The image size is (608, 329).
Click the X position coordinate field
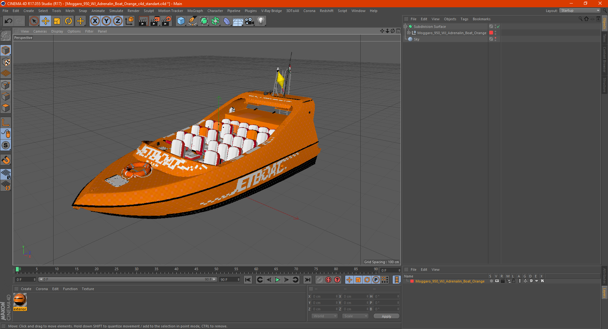[325, 296]
